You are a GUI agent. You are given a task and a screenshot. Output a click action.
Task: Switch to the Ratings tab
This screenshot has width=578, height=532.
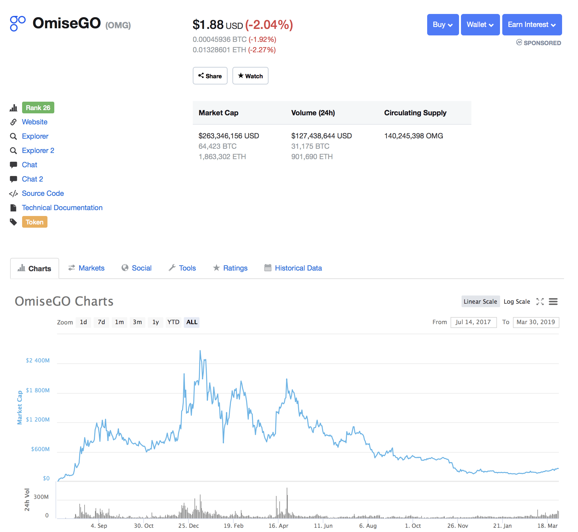pos(230,268)
